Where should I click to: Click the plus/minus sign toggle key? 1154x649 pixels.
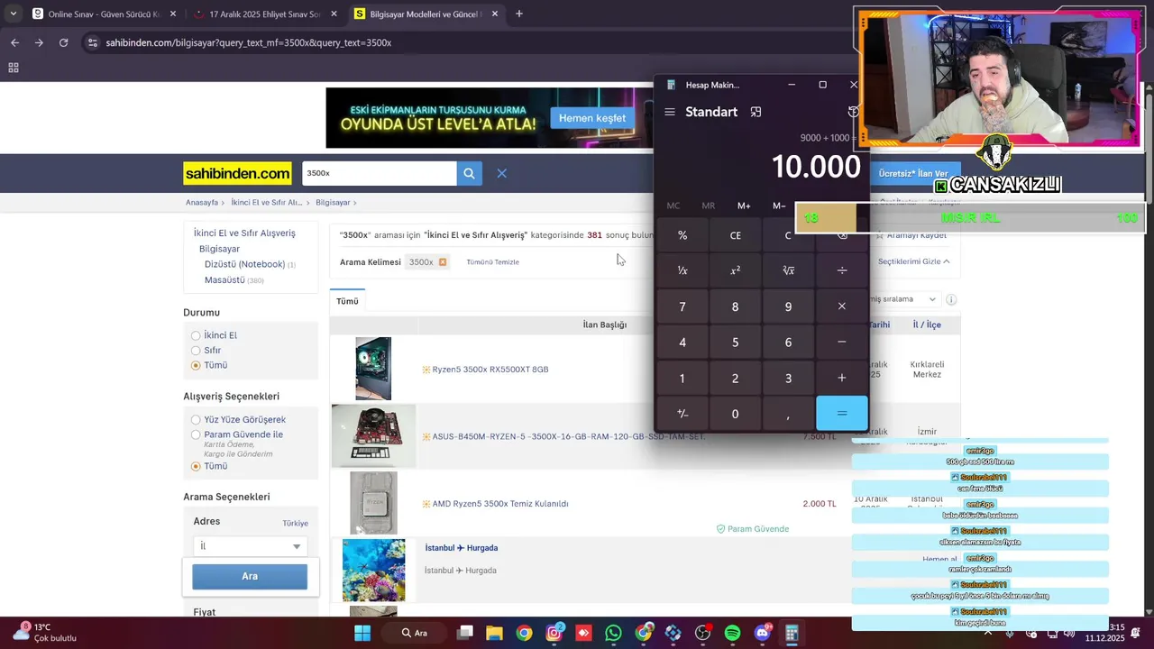[x=682, y=414]
